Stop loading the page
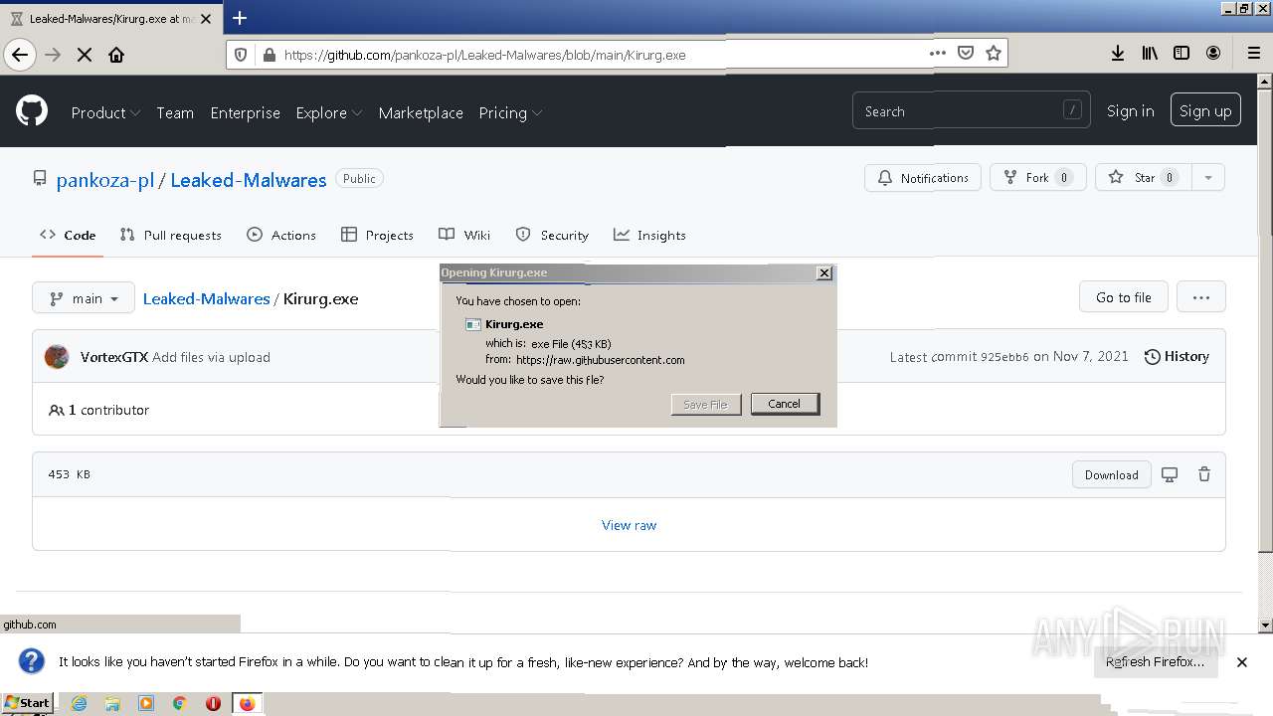 [x=85, y=55]
